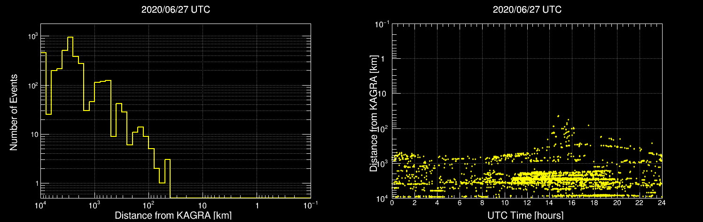Click the "Number of Events" axis label
Image resolution: width=703 pixels, height=222 pixels.
point(14,111)
